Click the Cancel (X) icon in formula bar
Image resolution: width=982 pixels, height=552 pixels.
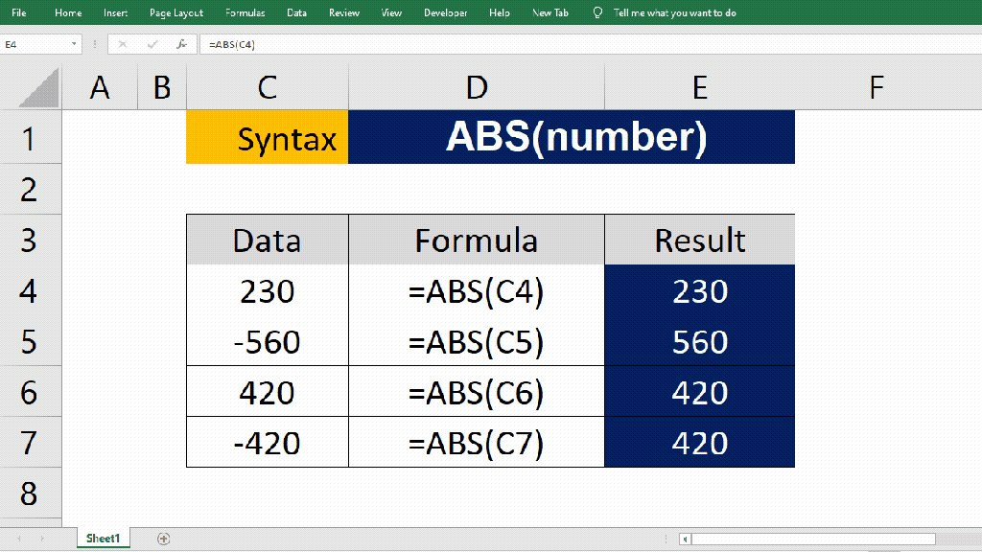coord(124,43)
